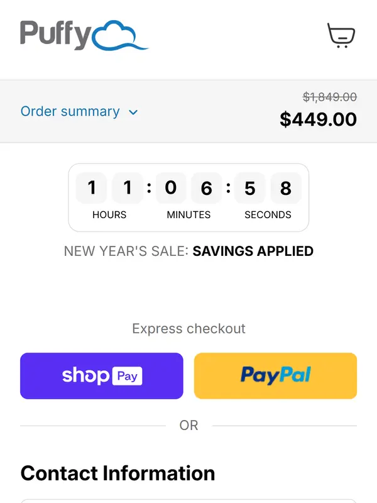Click the blue cloud in the logo
The width and height of the screenshot is (377, 503).
click(119, 36)
